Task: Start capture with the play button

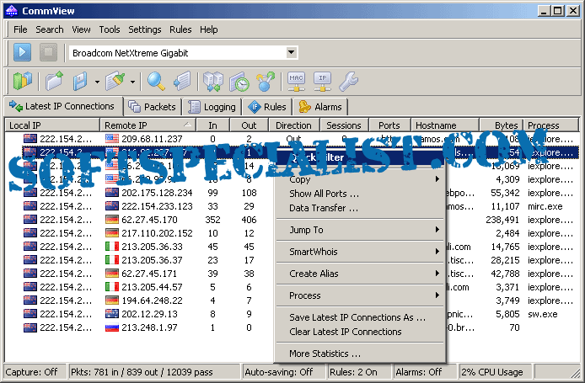Action: 22,52
